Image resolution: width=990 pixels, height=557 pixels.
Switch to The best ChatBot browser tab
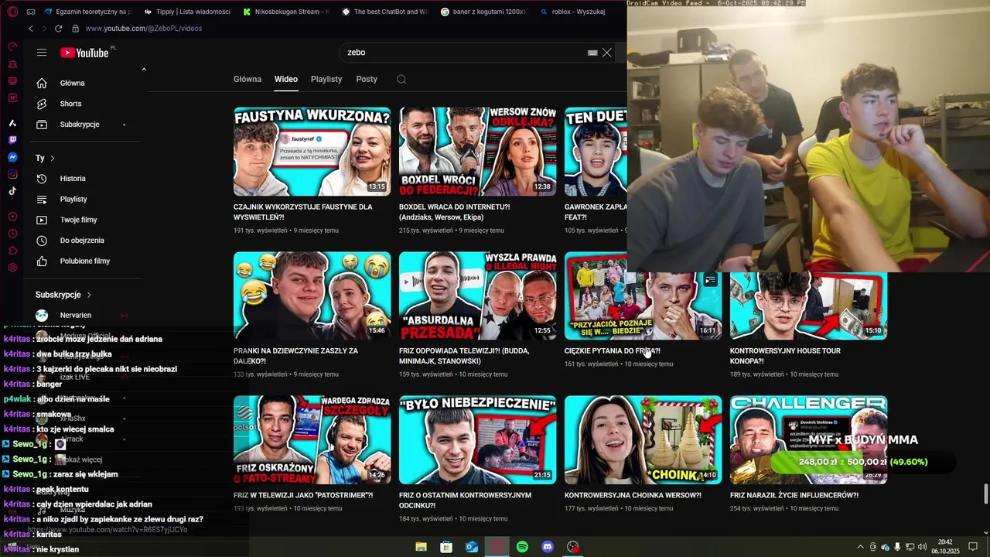click(x=384, y=12)
